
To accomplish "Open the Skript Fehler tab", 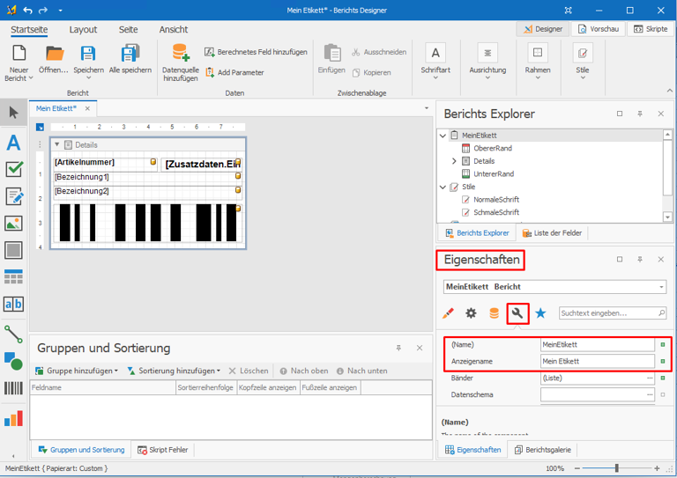I will pyautogui.click(x=162, y=450).
